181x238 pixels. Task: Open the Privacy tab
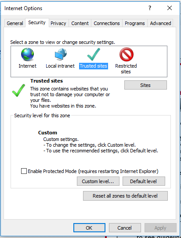58,23
